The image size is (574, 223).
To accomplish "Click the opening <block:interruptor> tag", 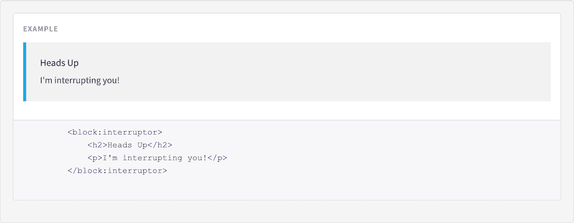I will [x=115, y=132].
